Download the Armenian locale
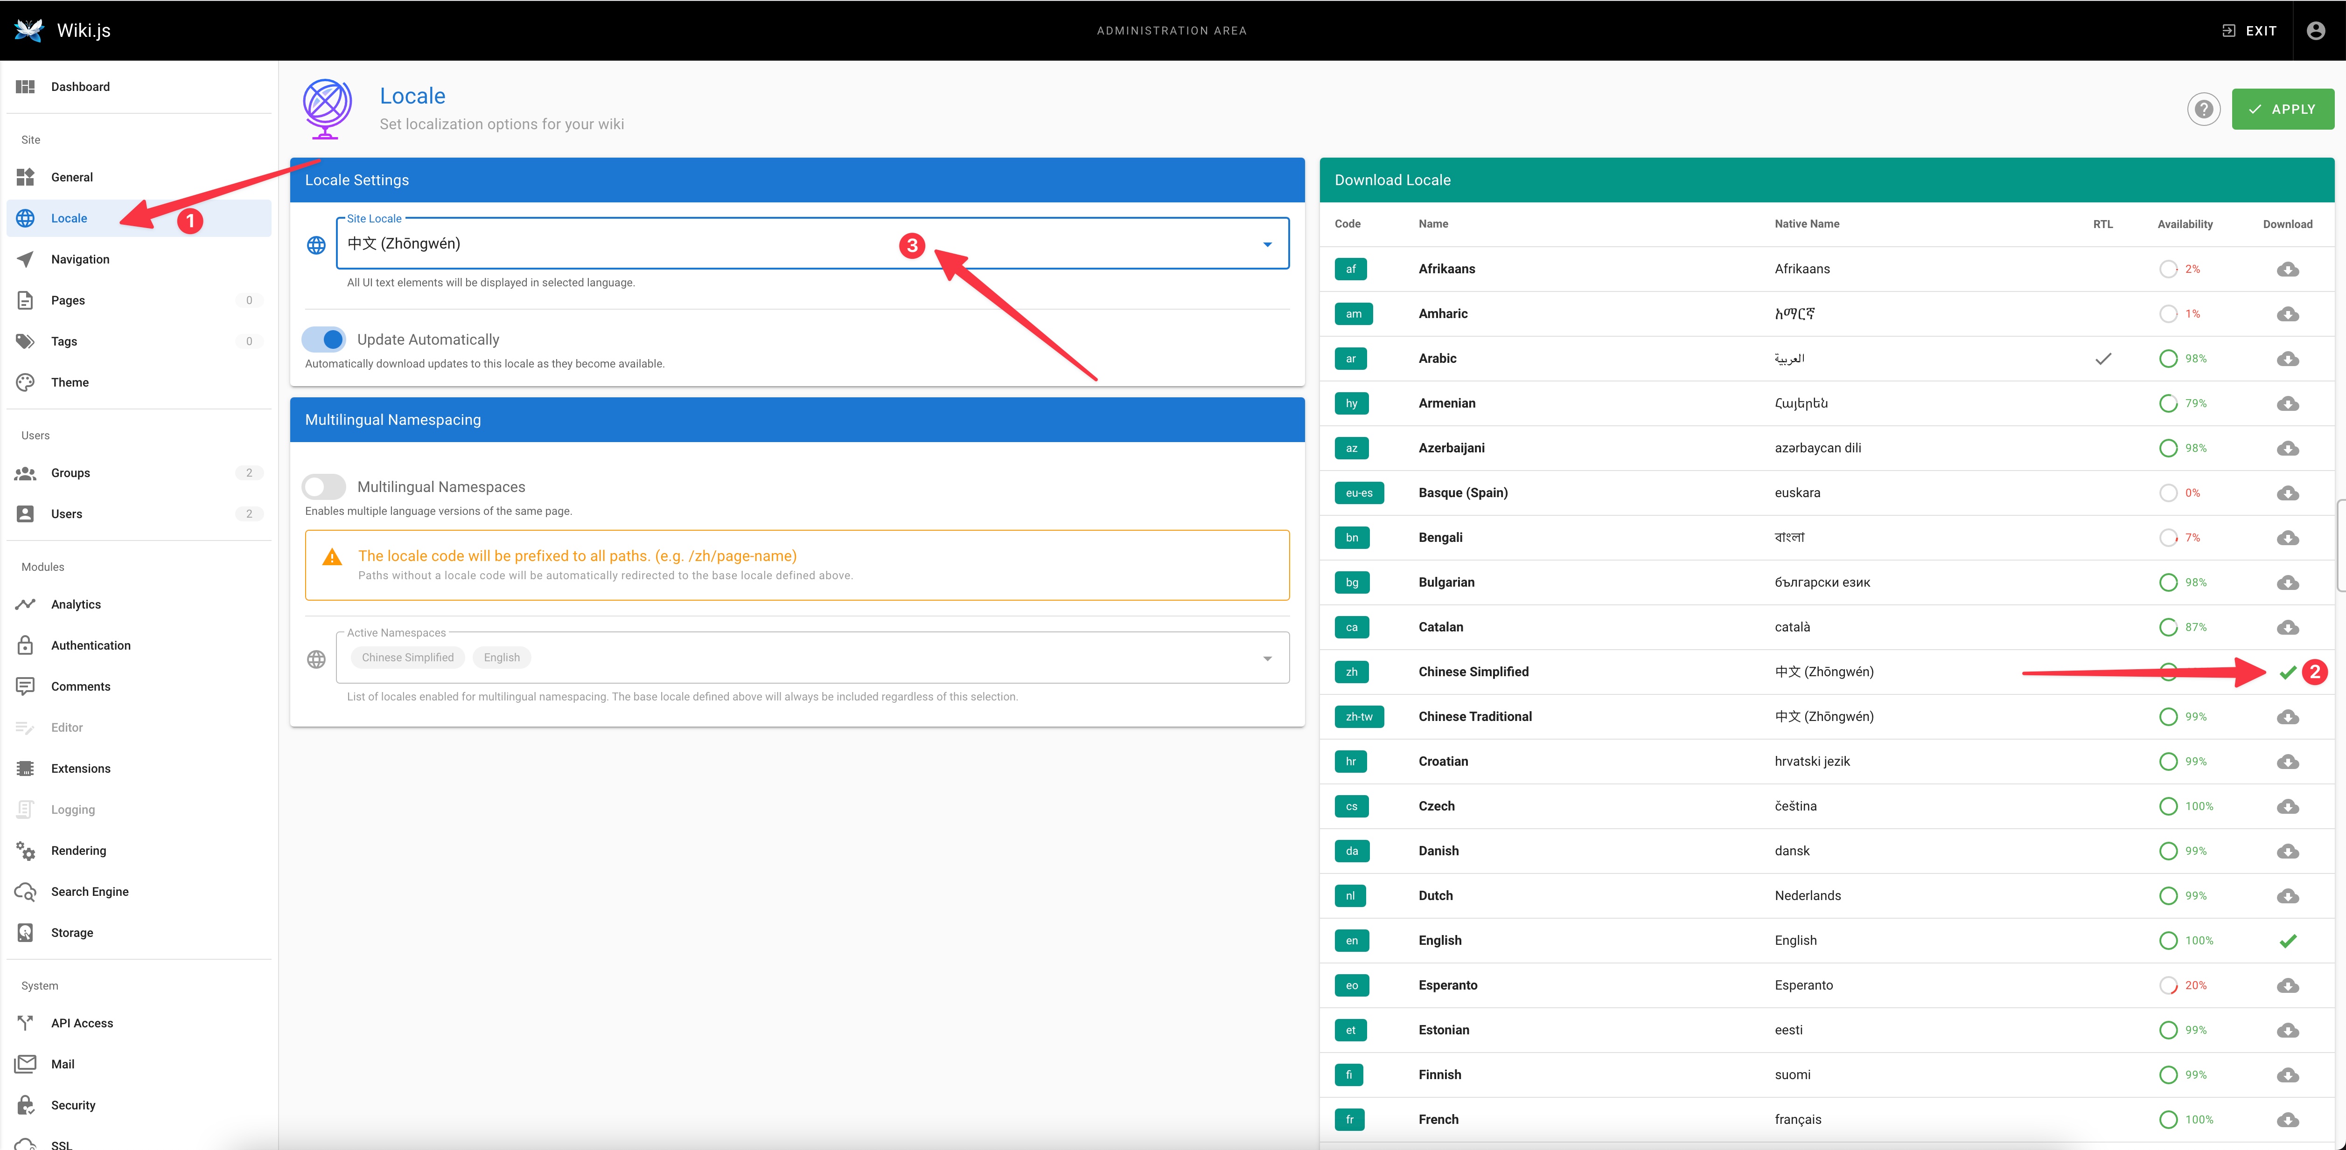Viewport: 2346px width, 1150px height. [2288, 403]
